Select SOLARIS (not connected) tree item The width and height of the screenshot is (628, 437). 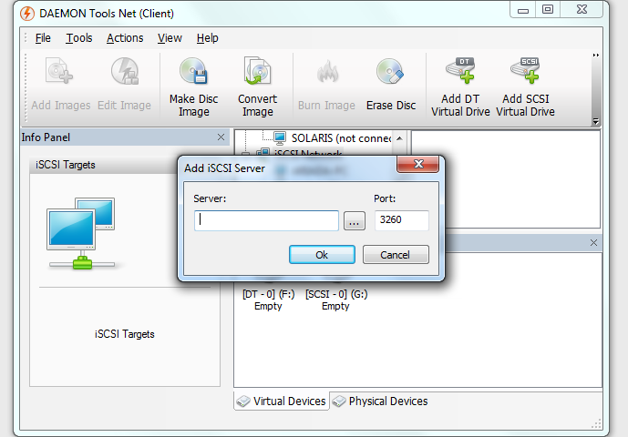click(341, 138)
